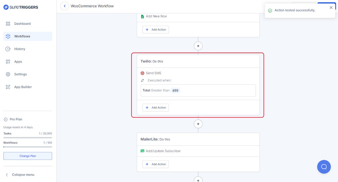The width and height of the screenshot is (338, 182).
Task: Click the Workflows usage progress bar
Action: pos(28,147)
